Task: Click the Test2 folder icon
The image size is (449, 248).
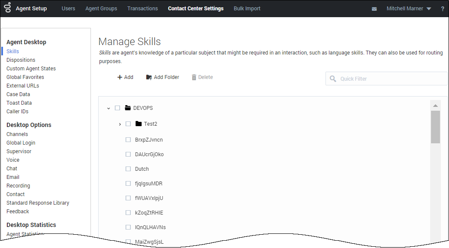Action: click(138, 124)
